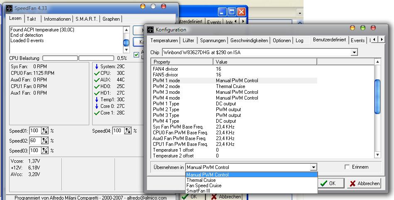394x200 pixels.
Task: Switch to the Lüfter tab
Action: [x=188, y=40]
